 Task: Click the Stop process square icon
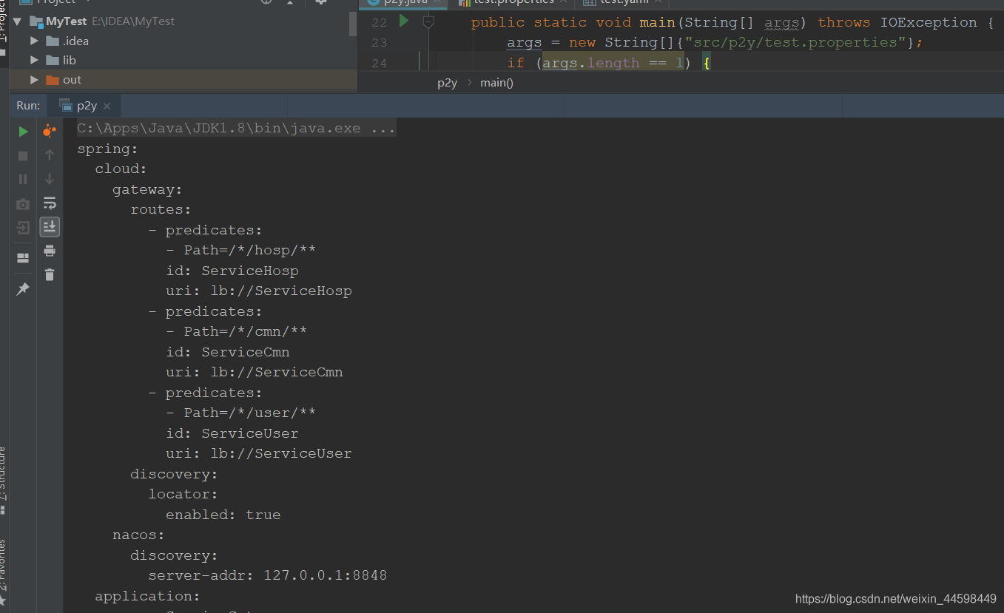(x=23, y=156)
